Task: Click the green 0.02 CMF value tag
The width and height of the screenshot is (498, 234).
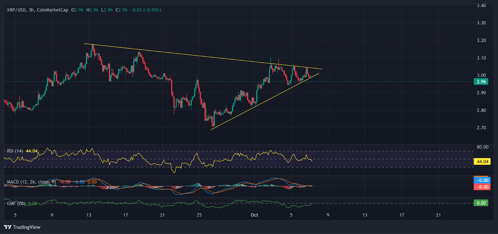Action: tap(481, 203)
